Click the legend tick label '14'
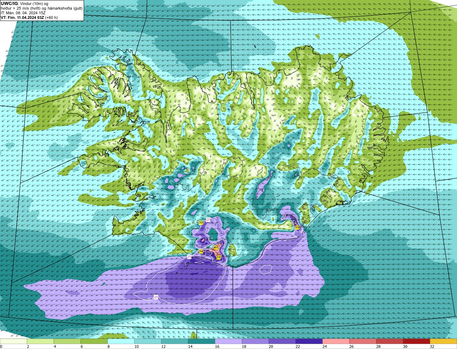The height and width of the screenshot is (349, 457). coord(190,347)
